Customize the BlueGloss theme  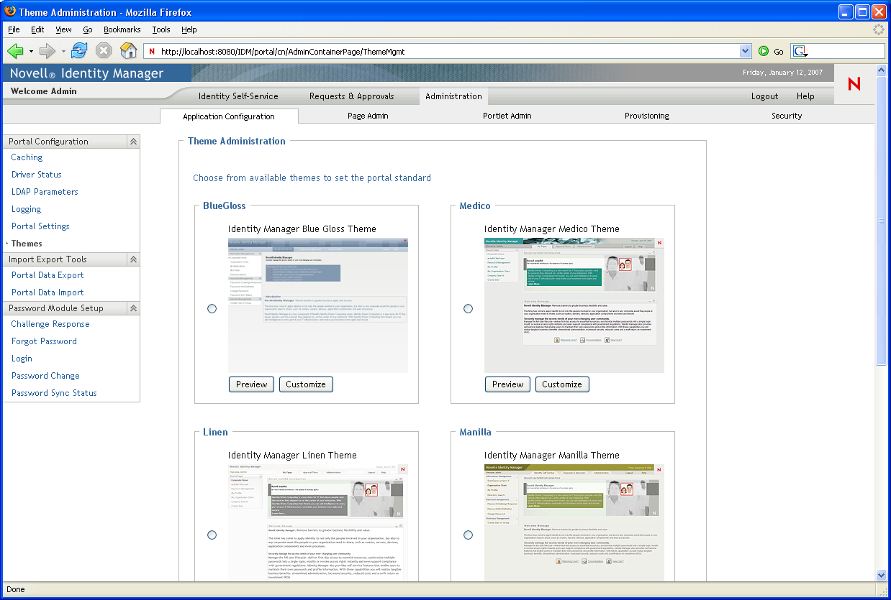click(306, 384)
